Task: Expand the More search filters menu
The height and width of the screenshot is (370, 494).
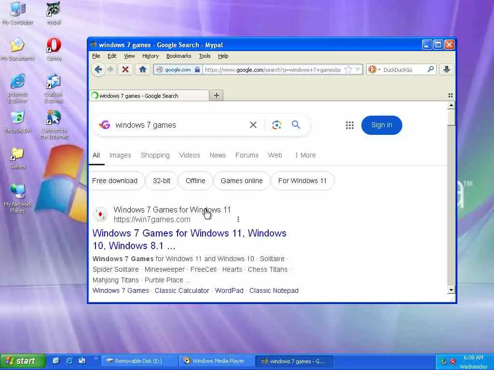Action: click(305, 155)
